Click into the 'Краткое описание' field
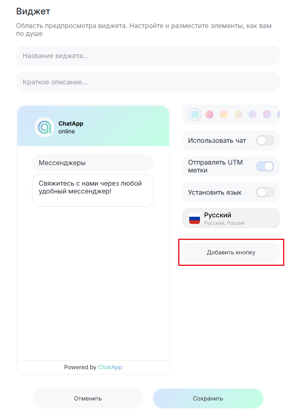 pos(148,82)
